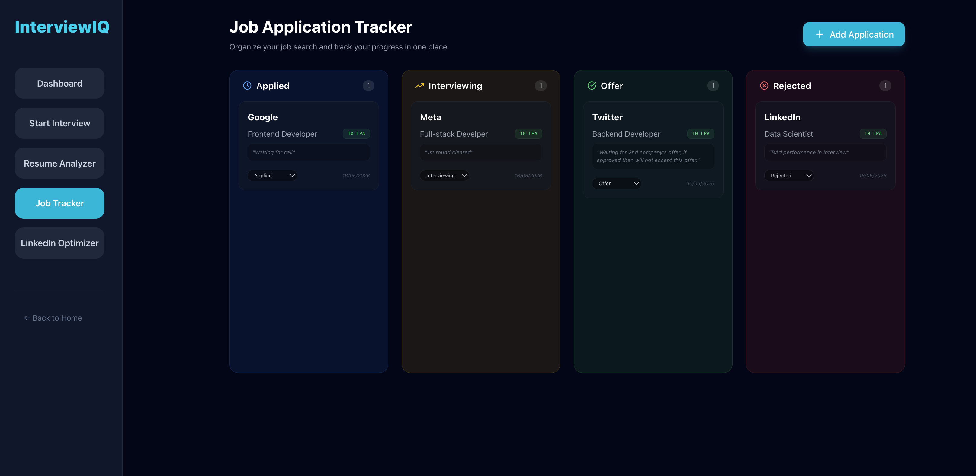This screenshot has height=476, width=976.
Task: Open the Dashboard page from sidebar
Action: coord(59,83)
